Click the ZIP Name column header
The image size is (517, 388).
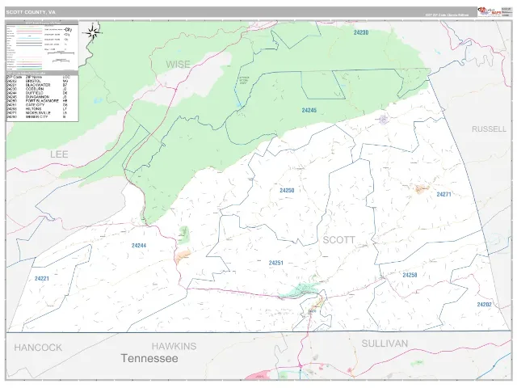34,77
